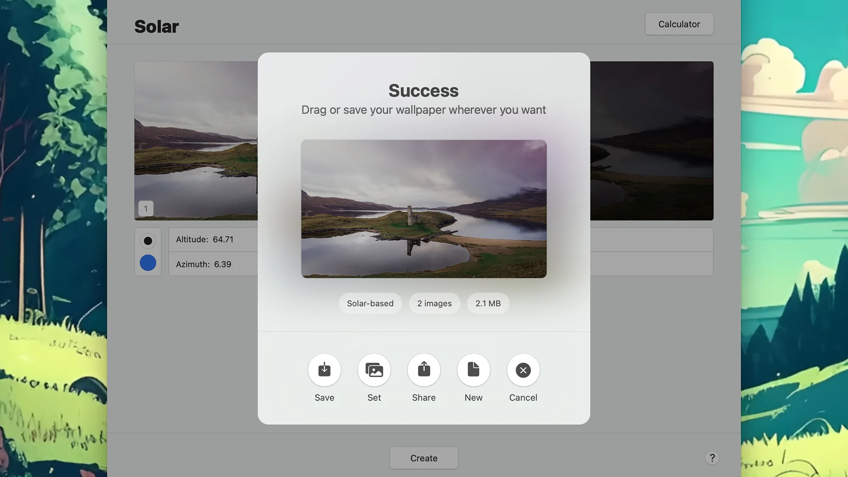Toggle the 2.1 MB size badge

pos(488,304)
